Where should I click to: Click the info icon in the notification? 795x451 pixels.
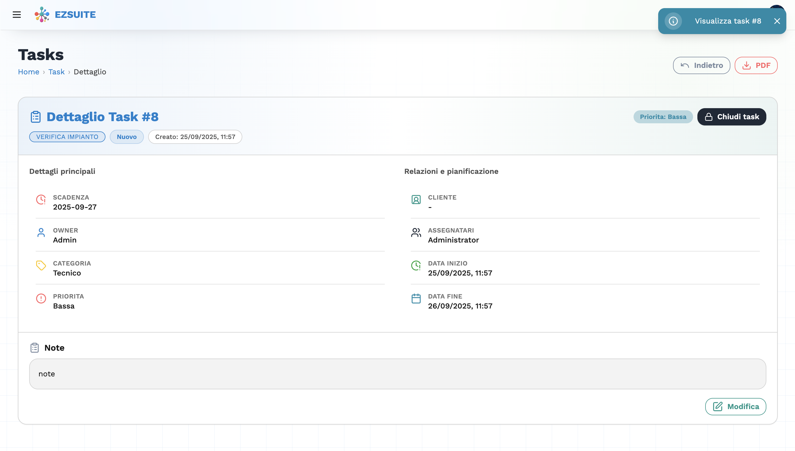(x=673, y=21)
